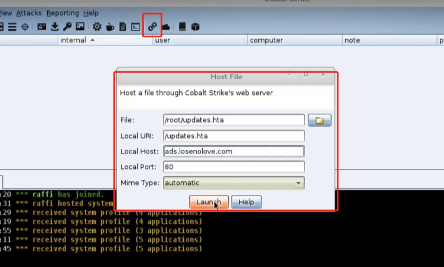Click the gear Windows executable icon
Viewport: 444px width, 267px height.
tap(97, 27)
